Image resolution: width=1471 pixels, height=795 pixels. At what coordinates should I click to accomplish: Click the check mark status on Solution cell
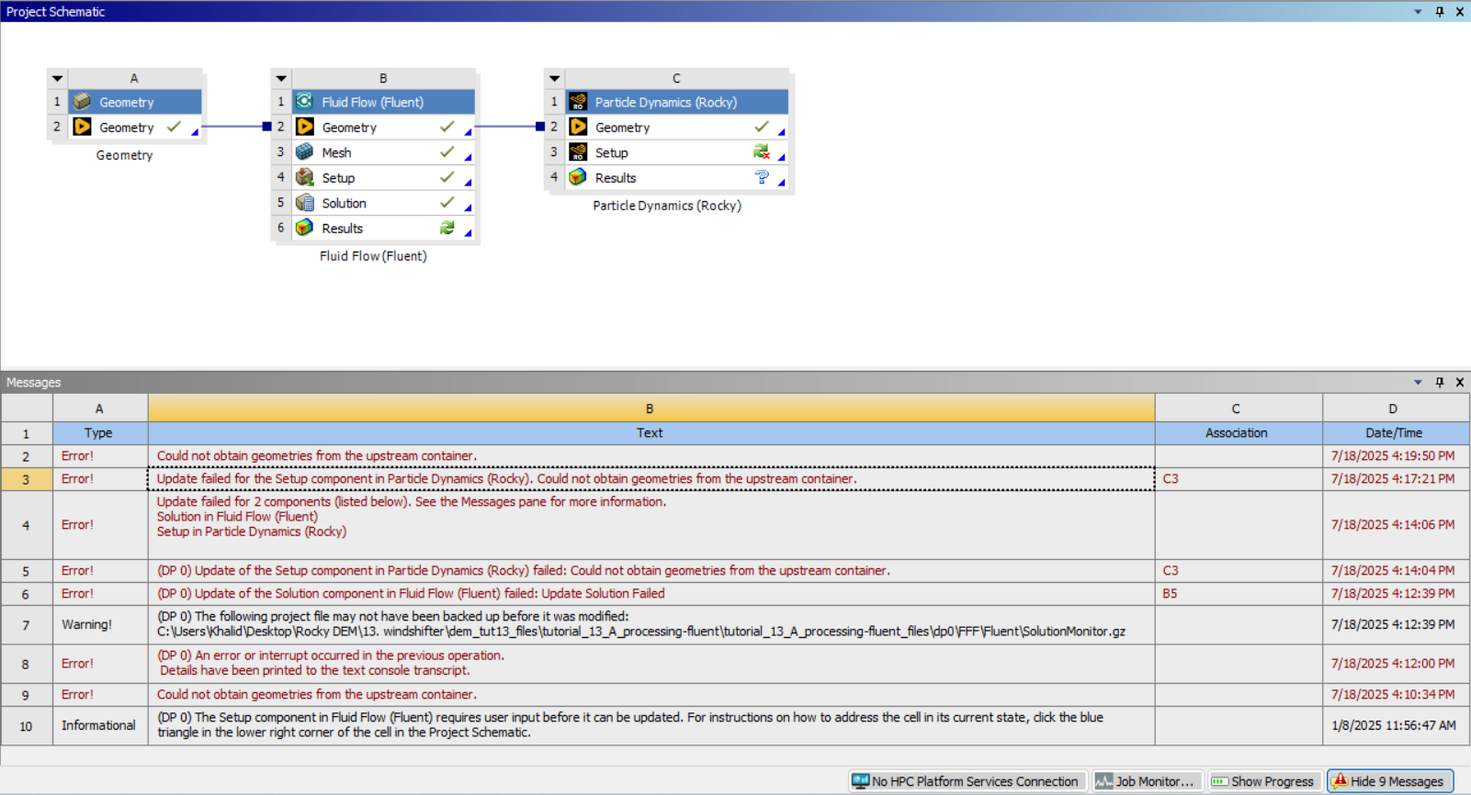[447, 203]
